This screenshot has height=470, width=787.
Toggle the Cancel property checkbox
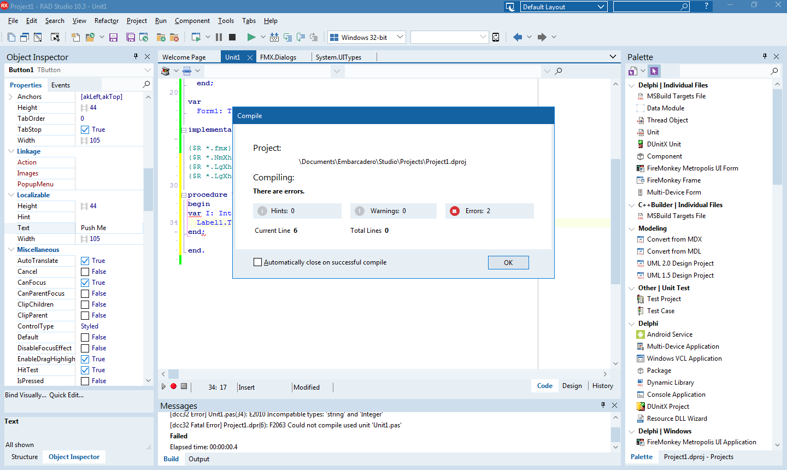[x=85, y=272]
